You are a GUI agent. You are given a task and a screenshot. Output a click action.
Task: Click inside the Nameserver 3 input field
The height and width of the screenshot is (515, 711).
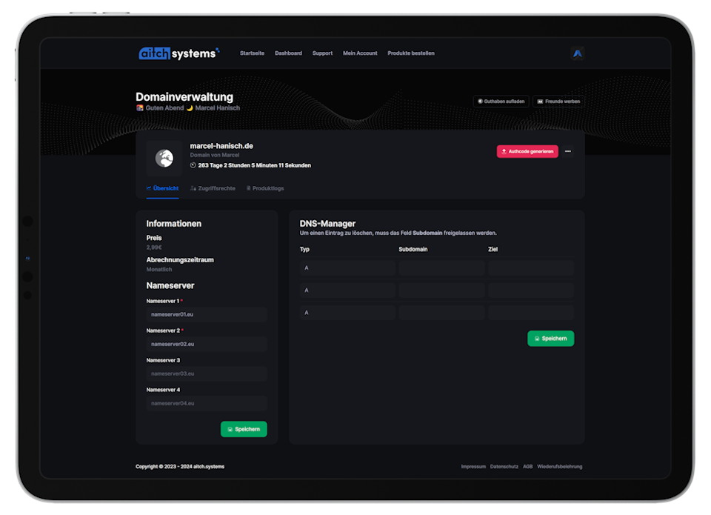tap(206, 373)
